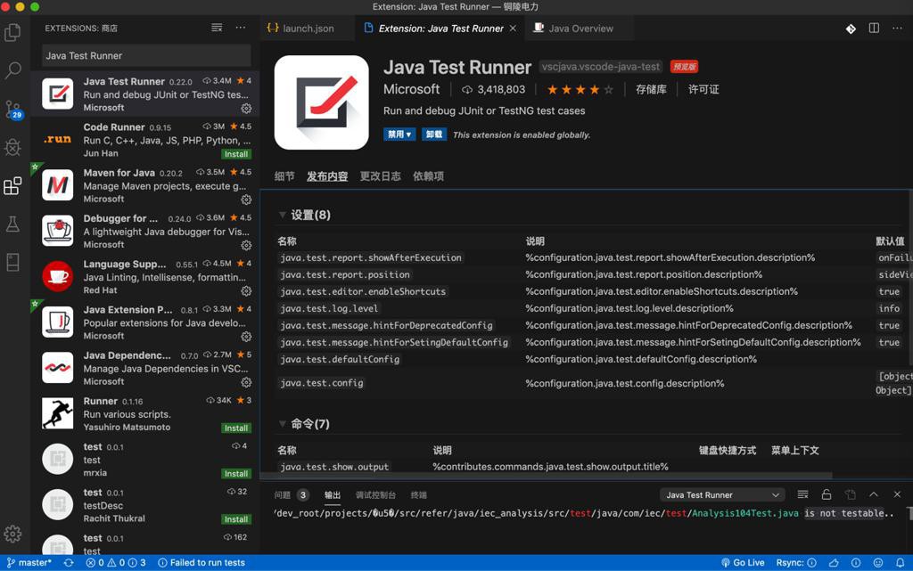Open the license (许可证) link
The image size is (913, 571).
[x=703, y=90]
